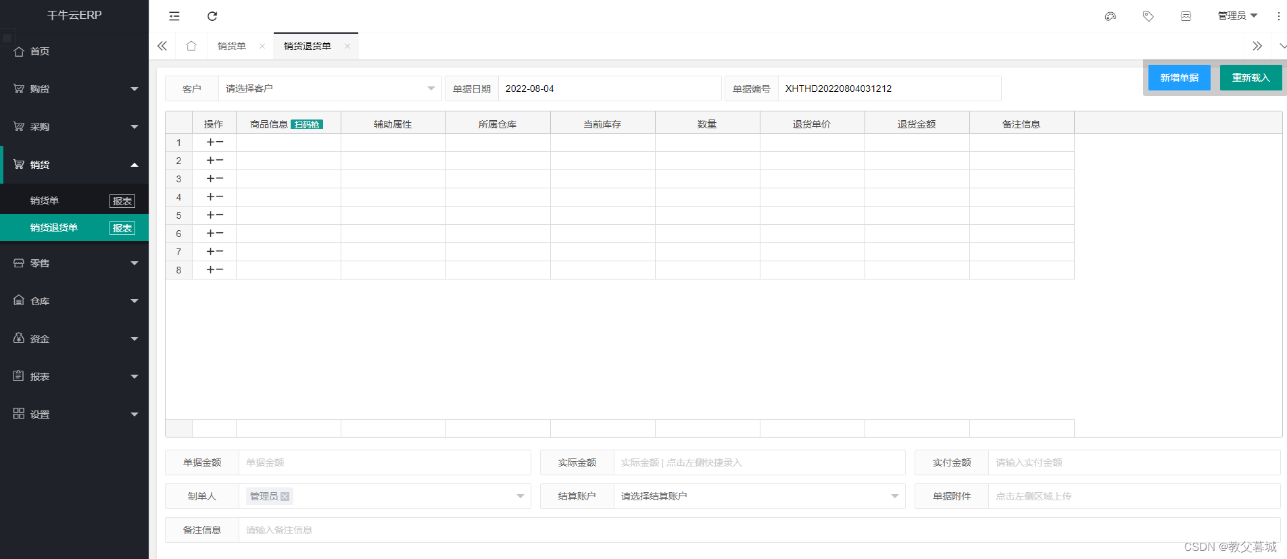Open 报表 link beside 销货单
This screenshot has width=1287, height=559.
pyautogui.click(x=122, y=201)
